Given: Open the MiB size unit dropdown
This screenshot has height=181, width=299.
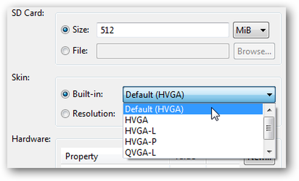Looking at the screenshot, I should pos(251,30).
